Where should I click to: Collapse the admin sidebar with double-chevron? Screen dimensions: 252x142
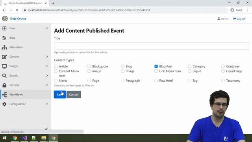point(46,129)
